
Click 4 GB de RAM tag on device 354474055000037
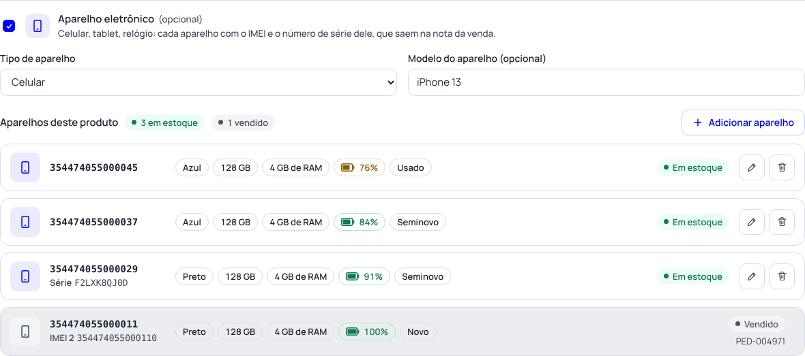[295, 222]
